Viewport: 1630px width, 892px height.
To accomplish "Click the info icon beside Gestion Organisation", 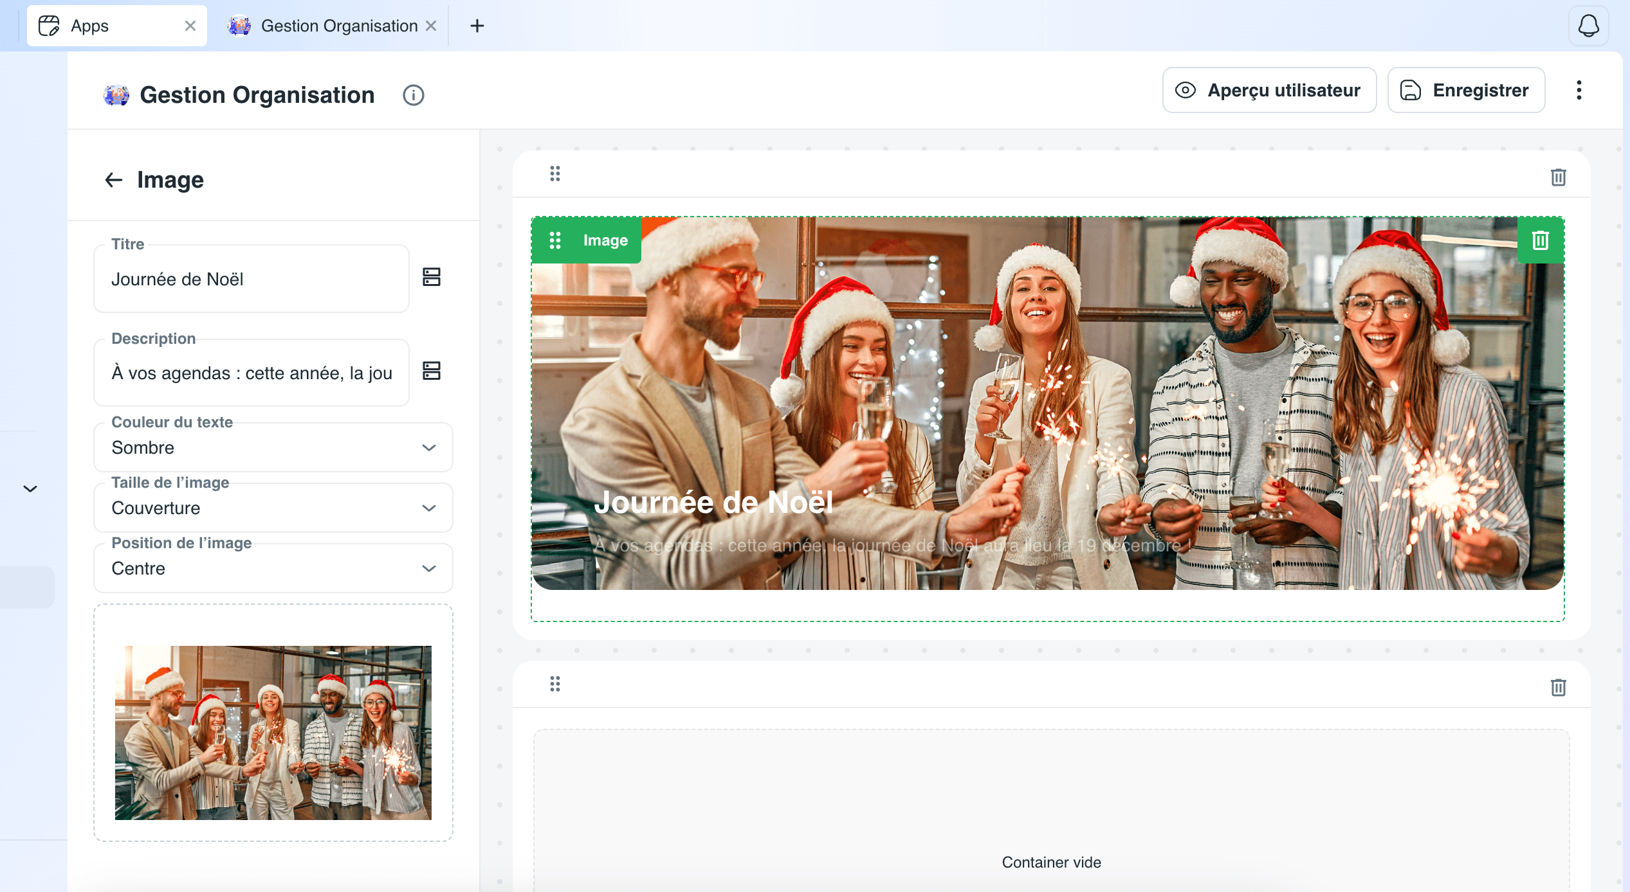I will [413, 95].
